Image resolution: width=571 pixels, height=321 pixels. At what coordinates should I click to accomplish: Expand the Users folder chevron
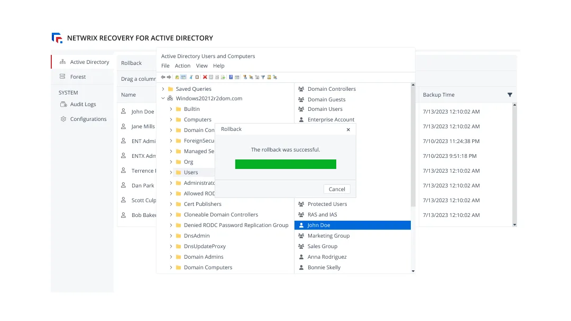point(171,172)
